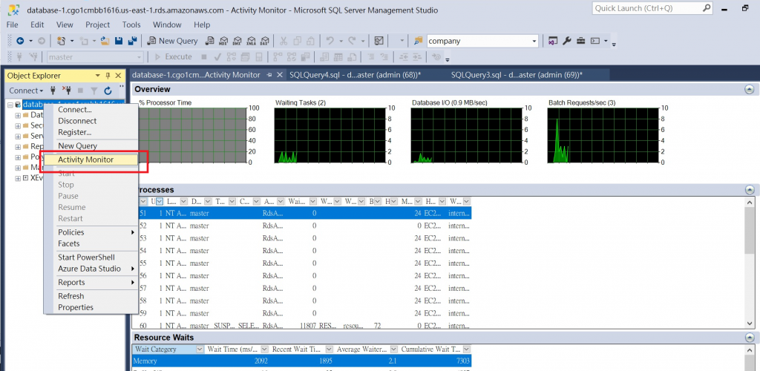Click the DAX query icon
The height and width of the screenshot is (371, 760).
pyautogui.click(x=265, y=41)
